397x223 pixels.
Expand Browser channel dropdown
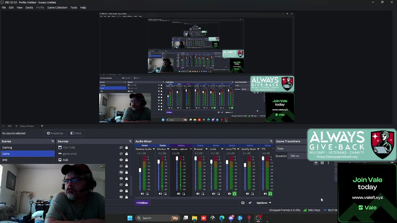pyautogui.click(x=206, y=149)
